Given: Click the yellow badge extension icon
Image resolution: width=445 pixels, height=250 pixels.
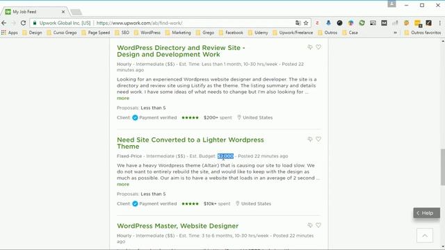Looking at the screenshot, I should pyautogui.click(x=418, y=23).
